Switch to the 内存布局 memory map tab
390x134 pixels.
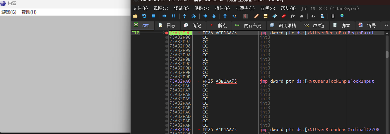[249, 26]
